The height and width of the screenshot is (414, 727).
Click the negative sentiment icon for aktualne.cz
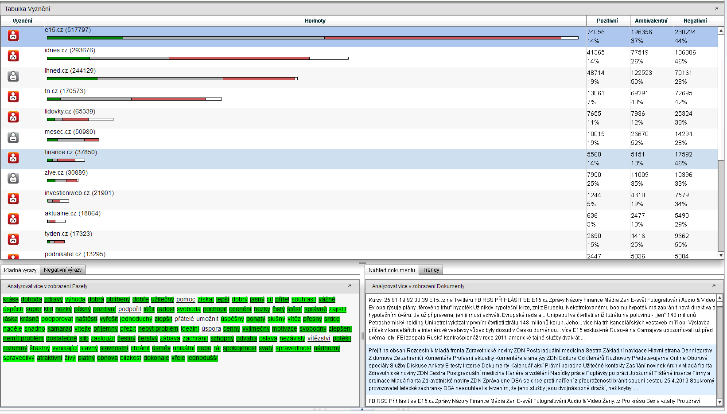click(13, 219)
